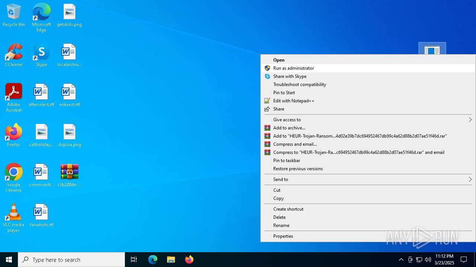The height and width of the screenshot is (267, 476).
Task: Choose Edit with Notepad++
Action: click(x=368, y=101)
